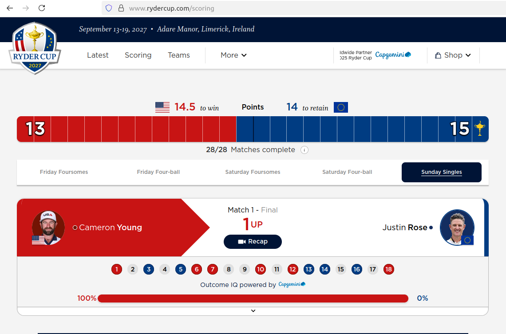Switch to the Saturday Four-ball tab
The image size is (506, 334).
tap(347, 172)
